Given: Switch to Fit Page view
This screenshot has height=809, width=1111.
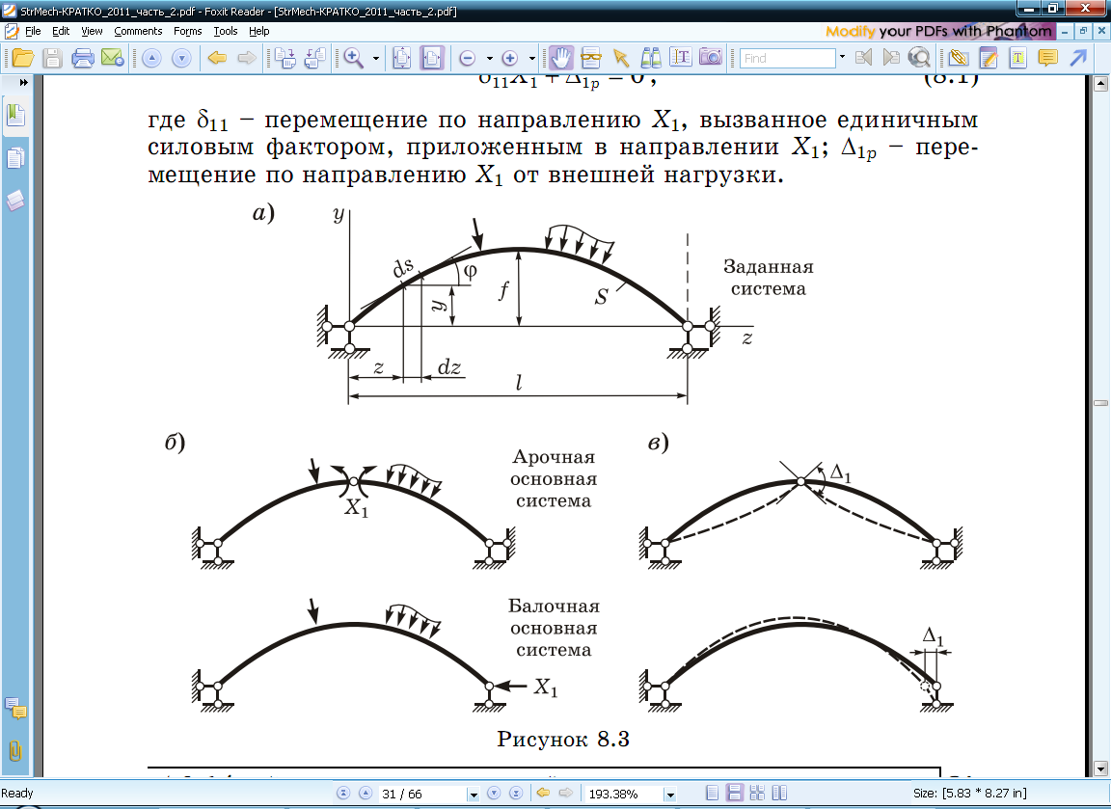Looking at the screenshot, I should 402,58.
